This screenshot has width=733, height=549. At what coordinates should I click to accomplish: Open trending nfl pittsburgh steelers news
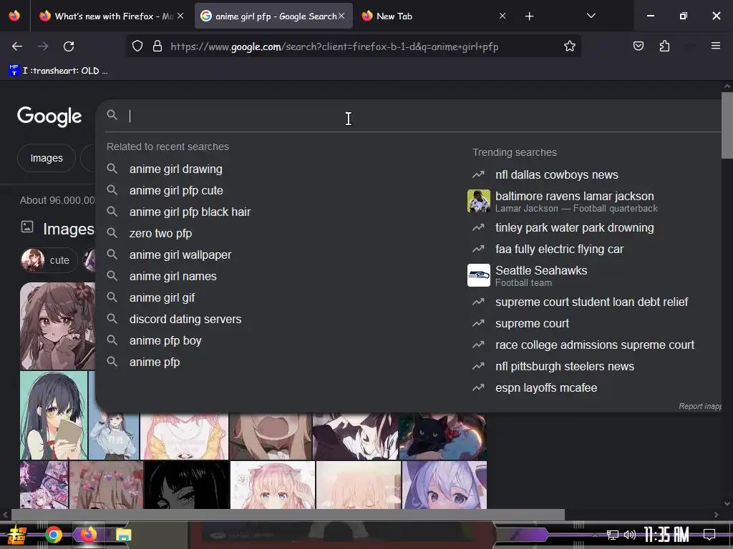tap(565, 367)
